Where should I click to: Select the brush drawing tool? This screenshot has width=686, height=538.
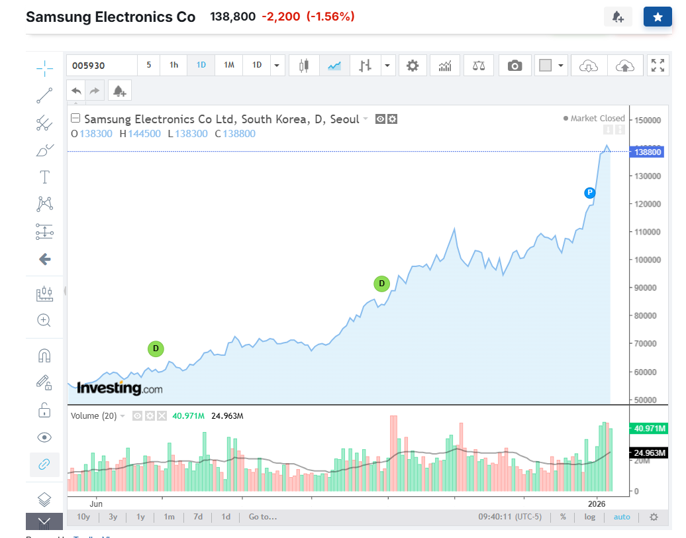tap(44, 150)
